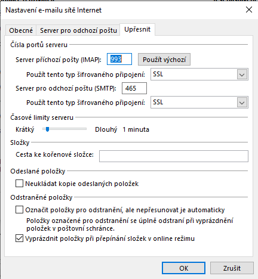Enable Neukládat kopie odeslaných položek checkbox
The width and height of the screenshot is (258, 279).
[19, 184]
